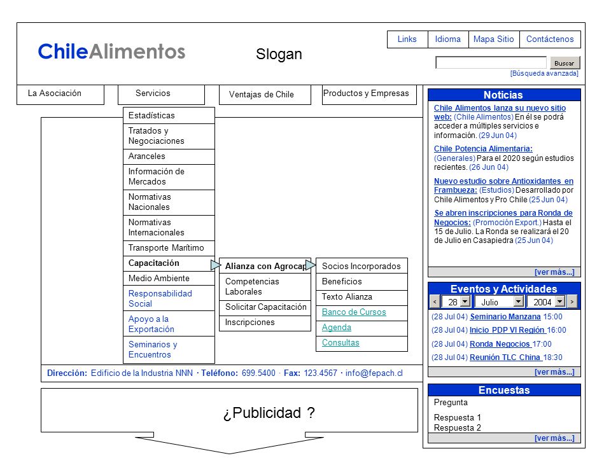Open news: Chile Alimentos lanza su nuevo sitio web

click(500, 112)
